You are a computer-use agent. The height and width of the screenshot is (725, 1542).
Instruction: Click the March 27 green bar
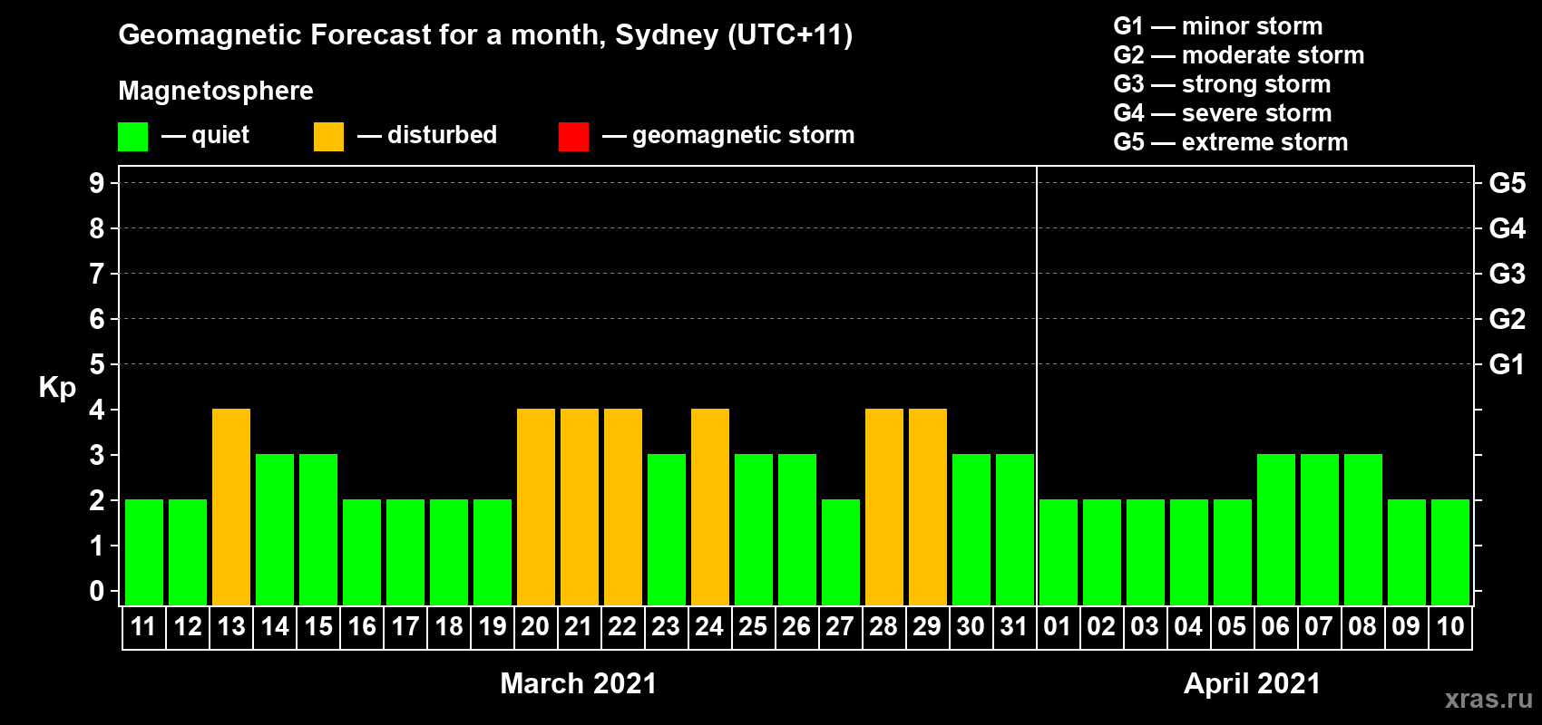[x=841, y=552]
